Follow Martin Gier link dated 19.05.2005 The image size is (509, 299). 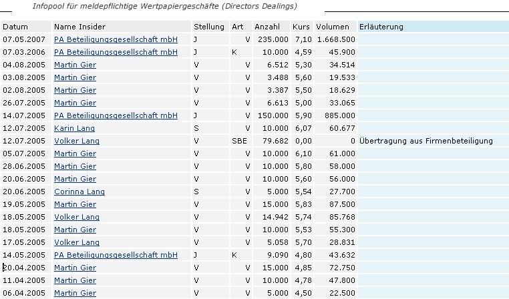pyautogui.click(x=75, y=204)
